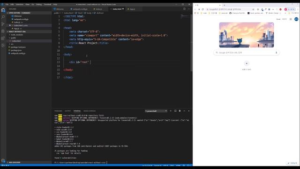Add a new terminal with the plus icon
The height and width of the screenshot is (169, 300).
tap(171, 111)
